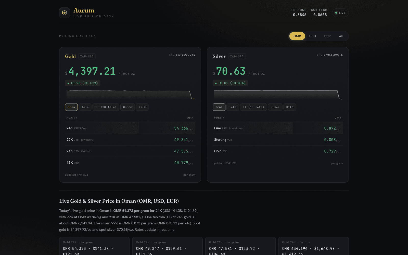Viewport: 408px width, 255px height.
Task: Click the silver price 70.63
Action: click(231, 71)
